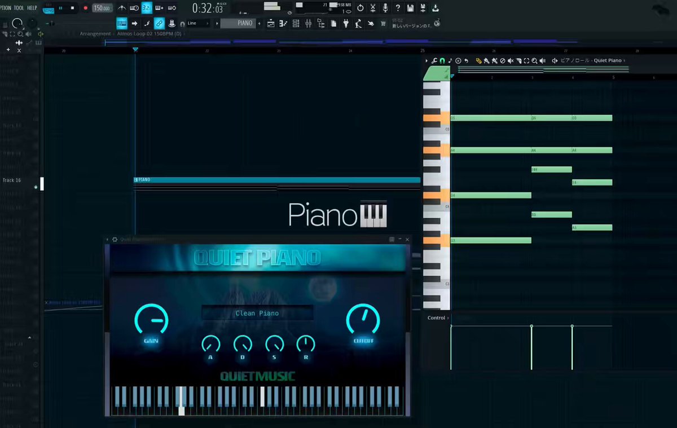Expand the Control lane selector arrow
Image resolution: width=677 pixels, height=428 pixels.
click(449, 318)
